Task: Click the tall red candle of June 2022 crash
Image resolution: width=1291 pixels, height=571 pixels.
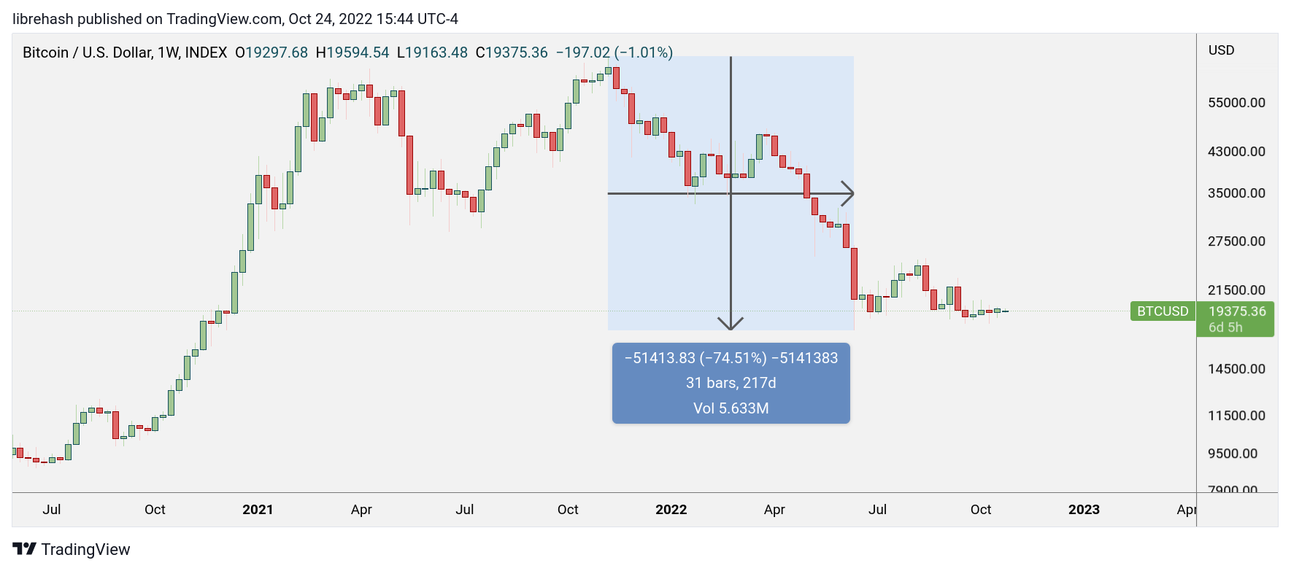Action: tap(854, 274)
